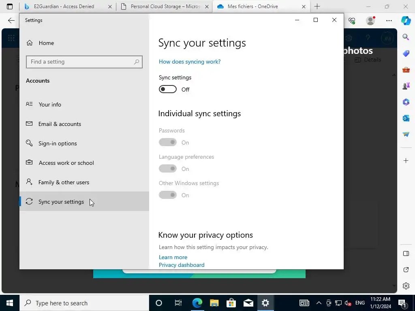
Task: Open Windows Start menu
Action: [10, 303]
